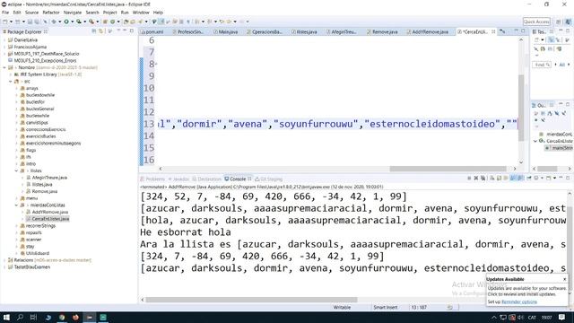Click the Search toolbar icon
This screenshot has width=574, height=323.
tap(140, 22)
